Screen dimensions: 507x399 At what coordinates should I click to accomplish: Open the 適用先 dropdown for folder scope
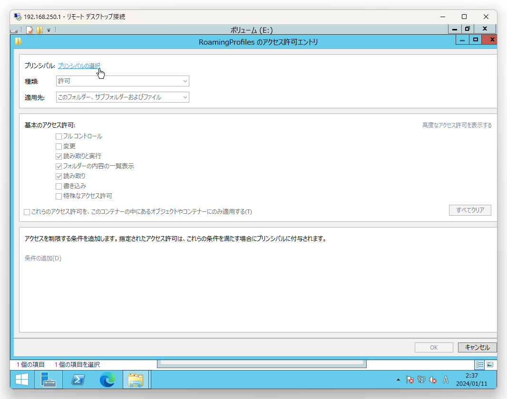point(123,97)
